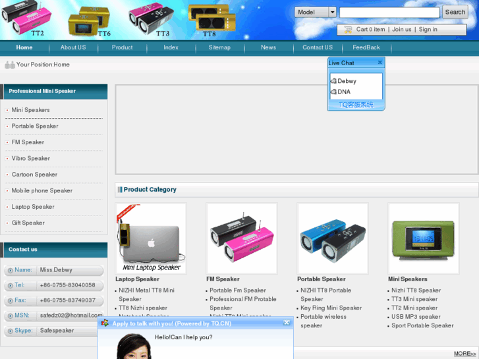Click the Skype name Safespeaker
Image resolution: width=479 pixels, height=359 pixels.
(x=57, y=330)
